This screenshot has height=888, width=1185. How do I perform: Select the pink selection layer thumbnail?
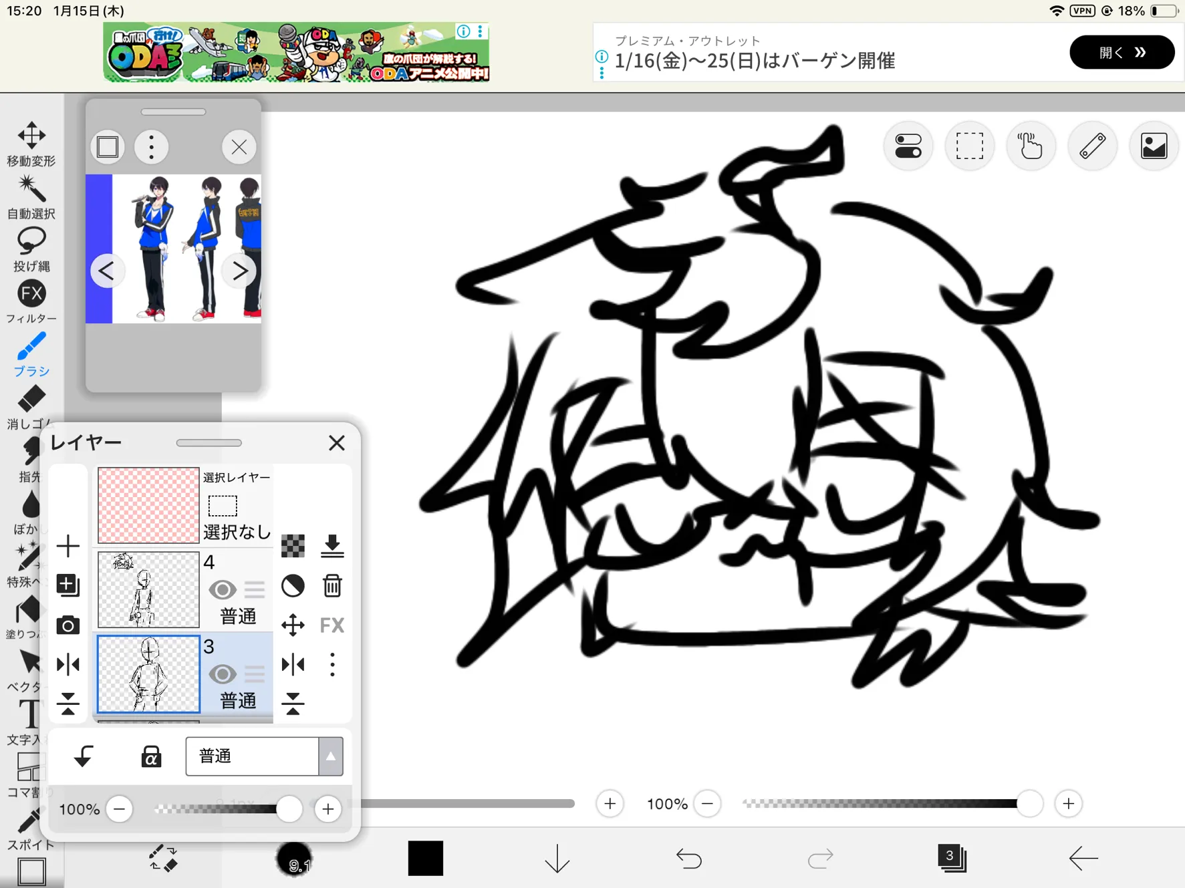[x=148, y=505]
